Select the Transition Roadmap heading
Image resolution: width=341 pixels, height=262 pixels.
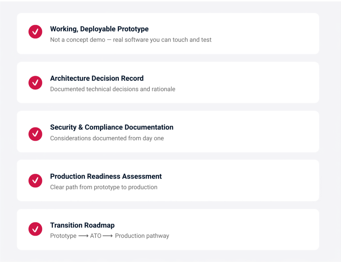(83, 225)
